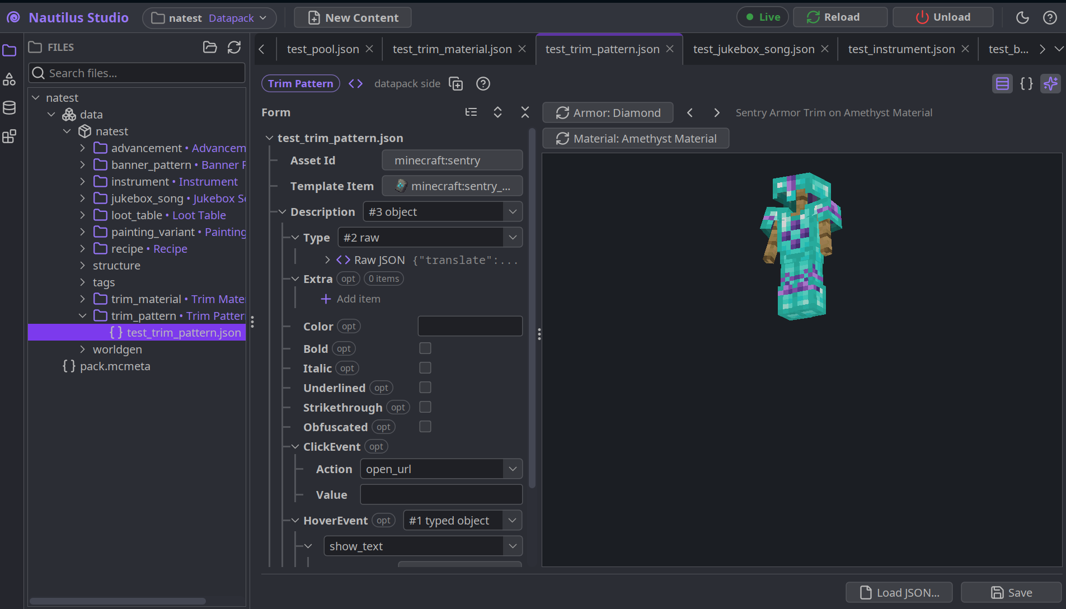1066x609 pixels.
Task: Open the tab list overflow dropdown
Action: 1059,49
